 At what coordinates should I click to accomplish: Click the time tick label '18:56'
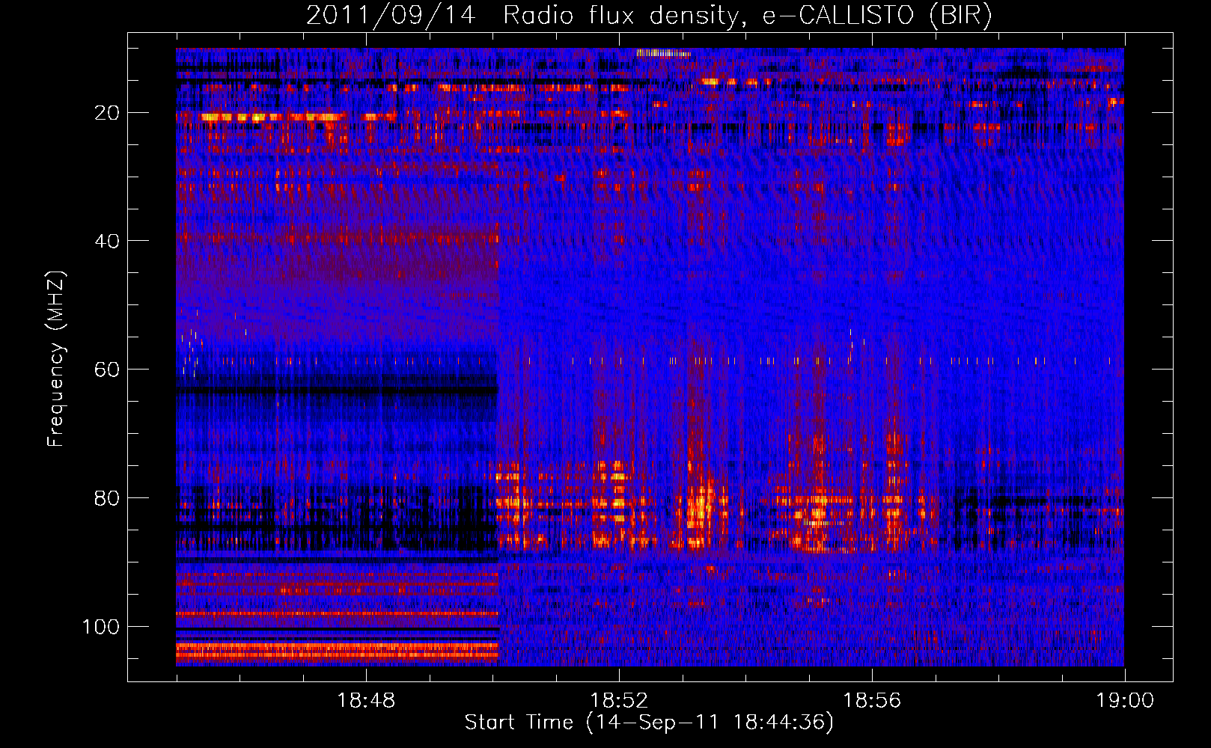[x=872, y=701]
